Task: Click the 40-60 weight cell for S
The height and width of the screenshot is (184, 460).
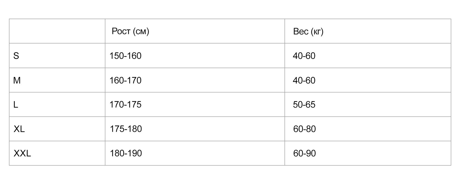Action: (x=304, y=56)
